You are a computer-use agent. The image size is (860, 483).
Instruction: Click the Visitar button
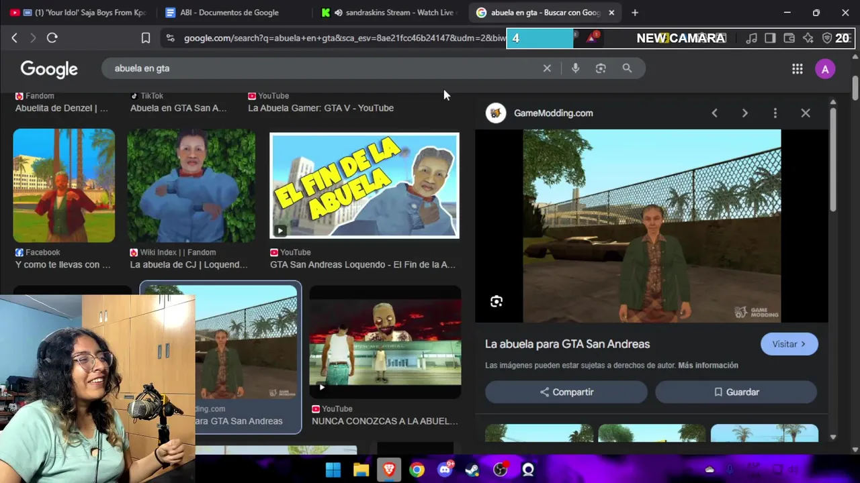789,344
